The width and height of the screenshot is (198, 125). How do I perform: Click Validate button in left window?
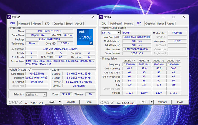71,102
